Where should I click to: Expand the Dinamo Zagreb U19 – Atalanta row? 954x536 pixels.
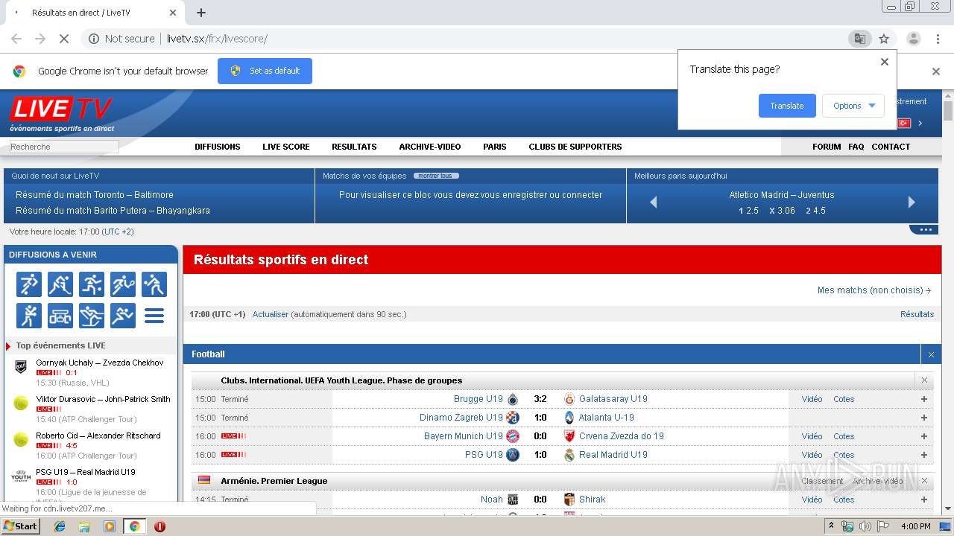924,418
